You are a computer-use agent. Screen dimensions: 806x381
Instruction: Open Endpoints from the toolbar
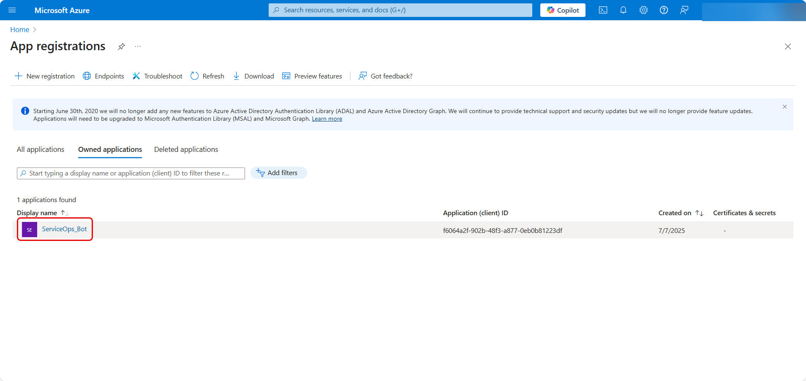103,76
